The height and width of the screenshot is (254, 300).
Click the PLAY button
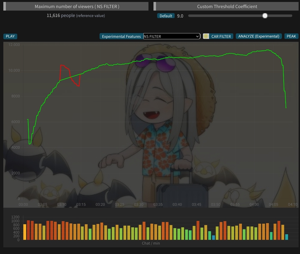(10, 36)
